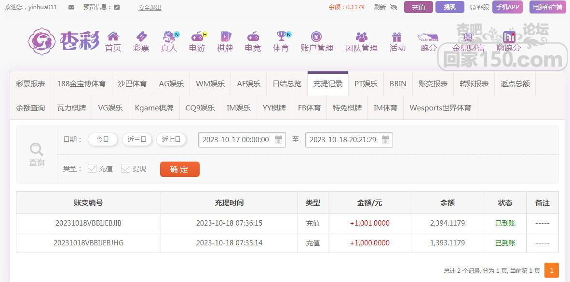570x282 pixels.
Task: Click 刷新 to refresh balance
Action: (x=380, y=7)
